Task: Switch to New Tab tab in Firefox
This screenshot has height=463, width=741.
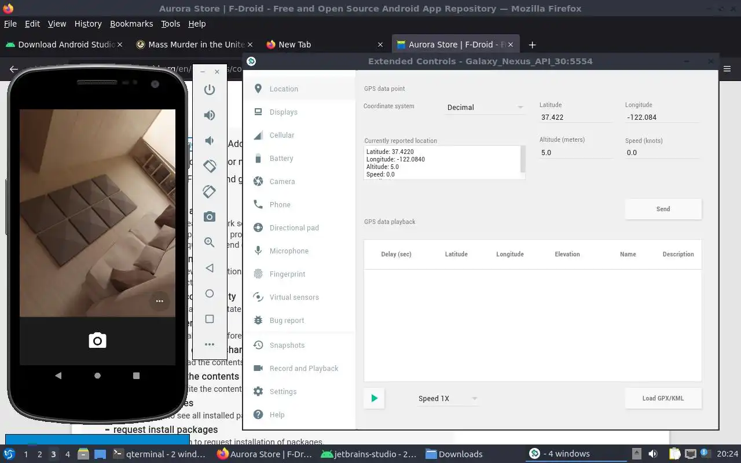Action: click(x=324, y=45)
